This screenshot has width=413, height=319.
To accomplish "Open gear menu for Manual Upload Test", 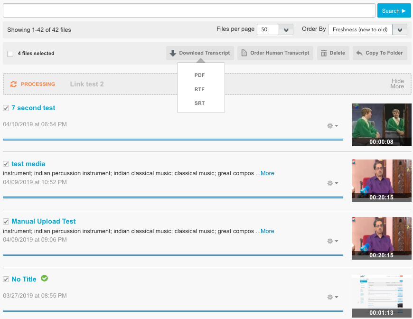I will tap(332, 241).
